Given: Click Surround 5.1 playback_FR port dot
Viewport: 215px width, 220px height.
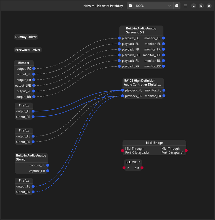Looking at the screenshot, I should click(x=119, y=49).
